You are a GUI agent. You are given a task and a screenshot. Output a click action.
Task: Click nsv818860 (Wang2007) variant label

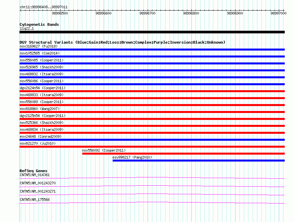pyautogui.click(x=40, y=109)
